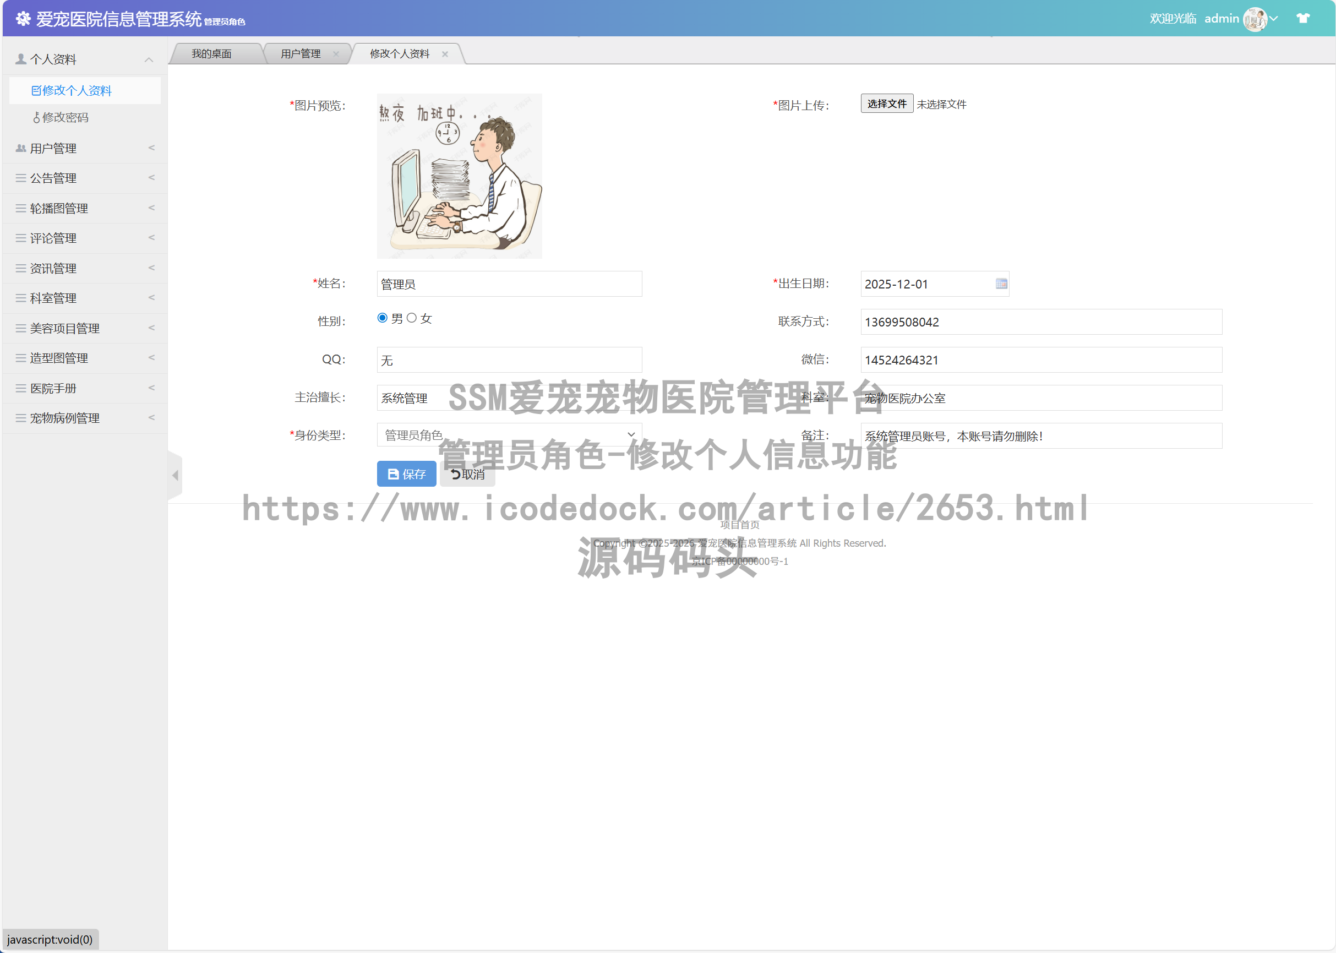Open the 项目首页 footer link
1336x953 pixels.
739,525
